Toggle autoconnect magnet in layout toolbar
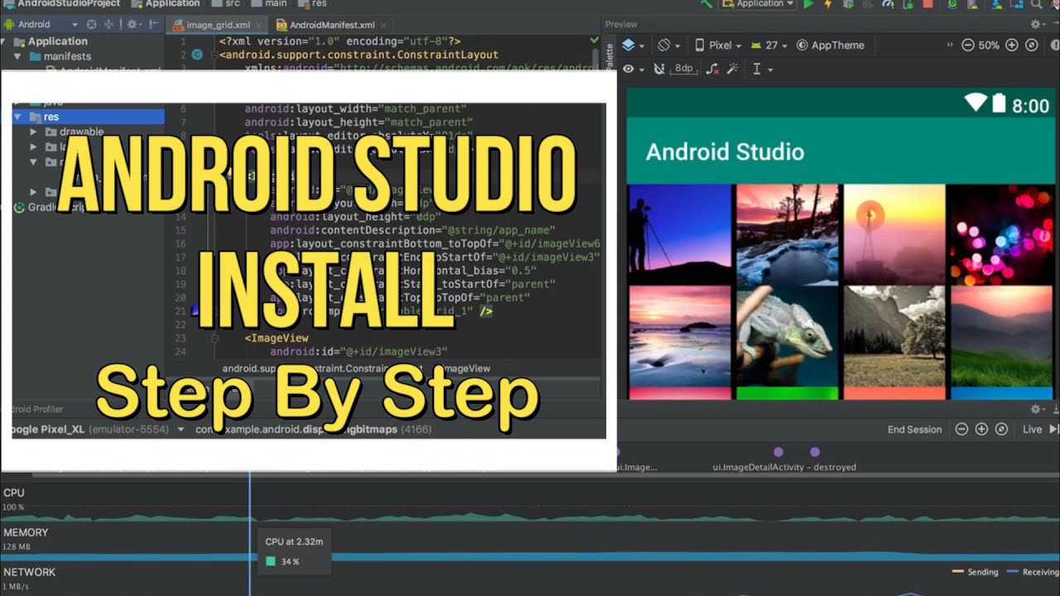This screenshot has width=1060, height=596. tap(659, 69)
